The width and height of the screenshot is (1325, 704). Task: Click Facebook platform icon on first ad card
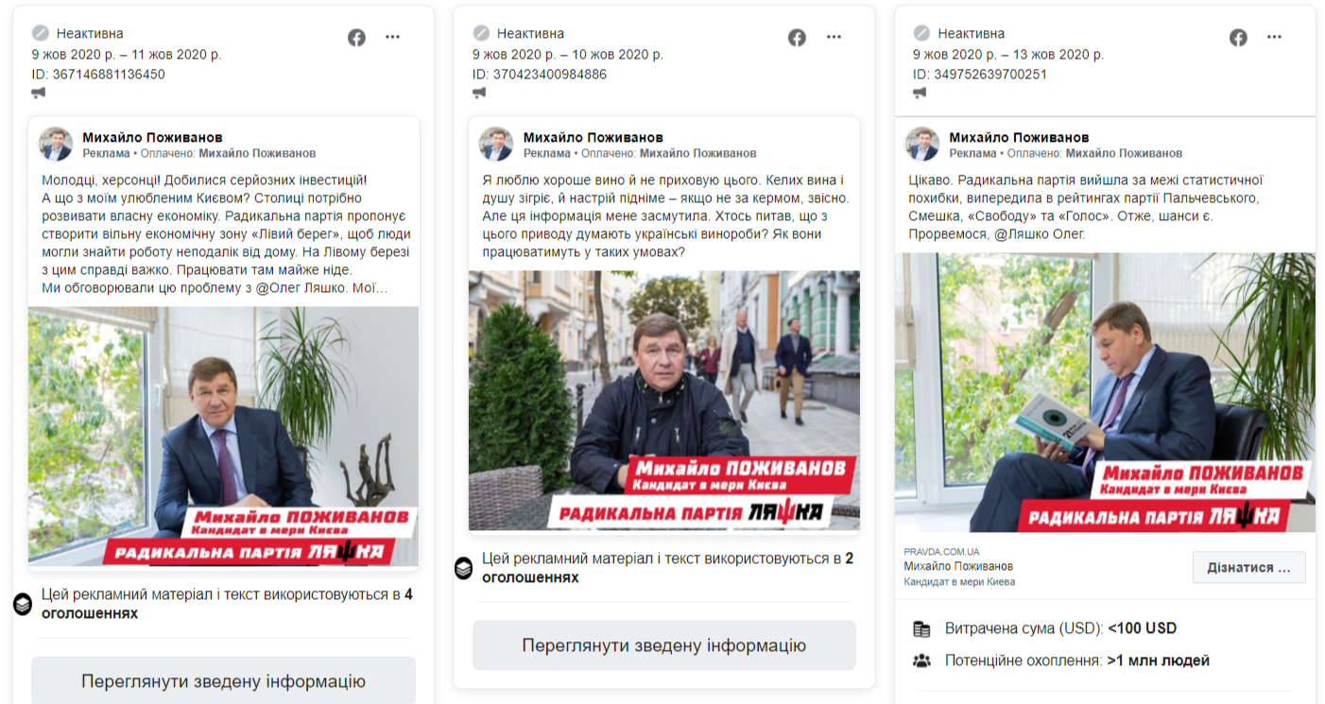tap(356, 38)
